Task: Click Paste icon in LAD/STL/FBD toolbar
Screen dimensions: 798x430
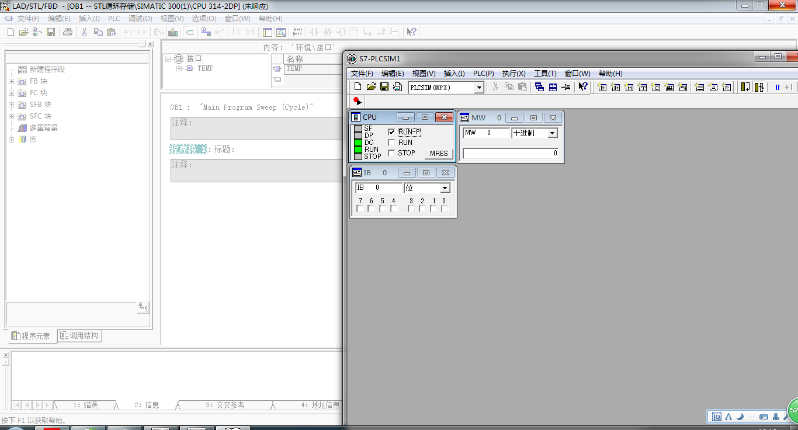Action: click(x=111, y=32)
